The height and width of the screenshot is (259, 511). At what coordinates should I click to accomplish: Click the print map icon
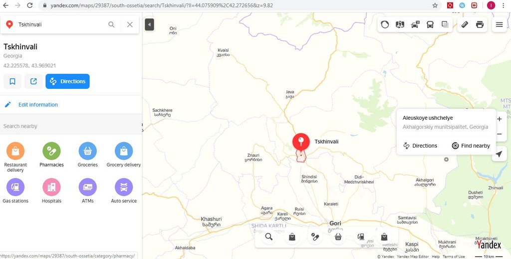pyautogui.click(x=480, y=24)
